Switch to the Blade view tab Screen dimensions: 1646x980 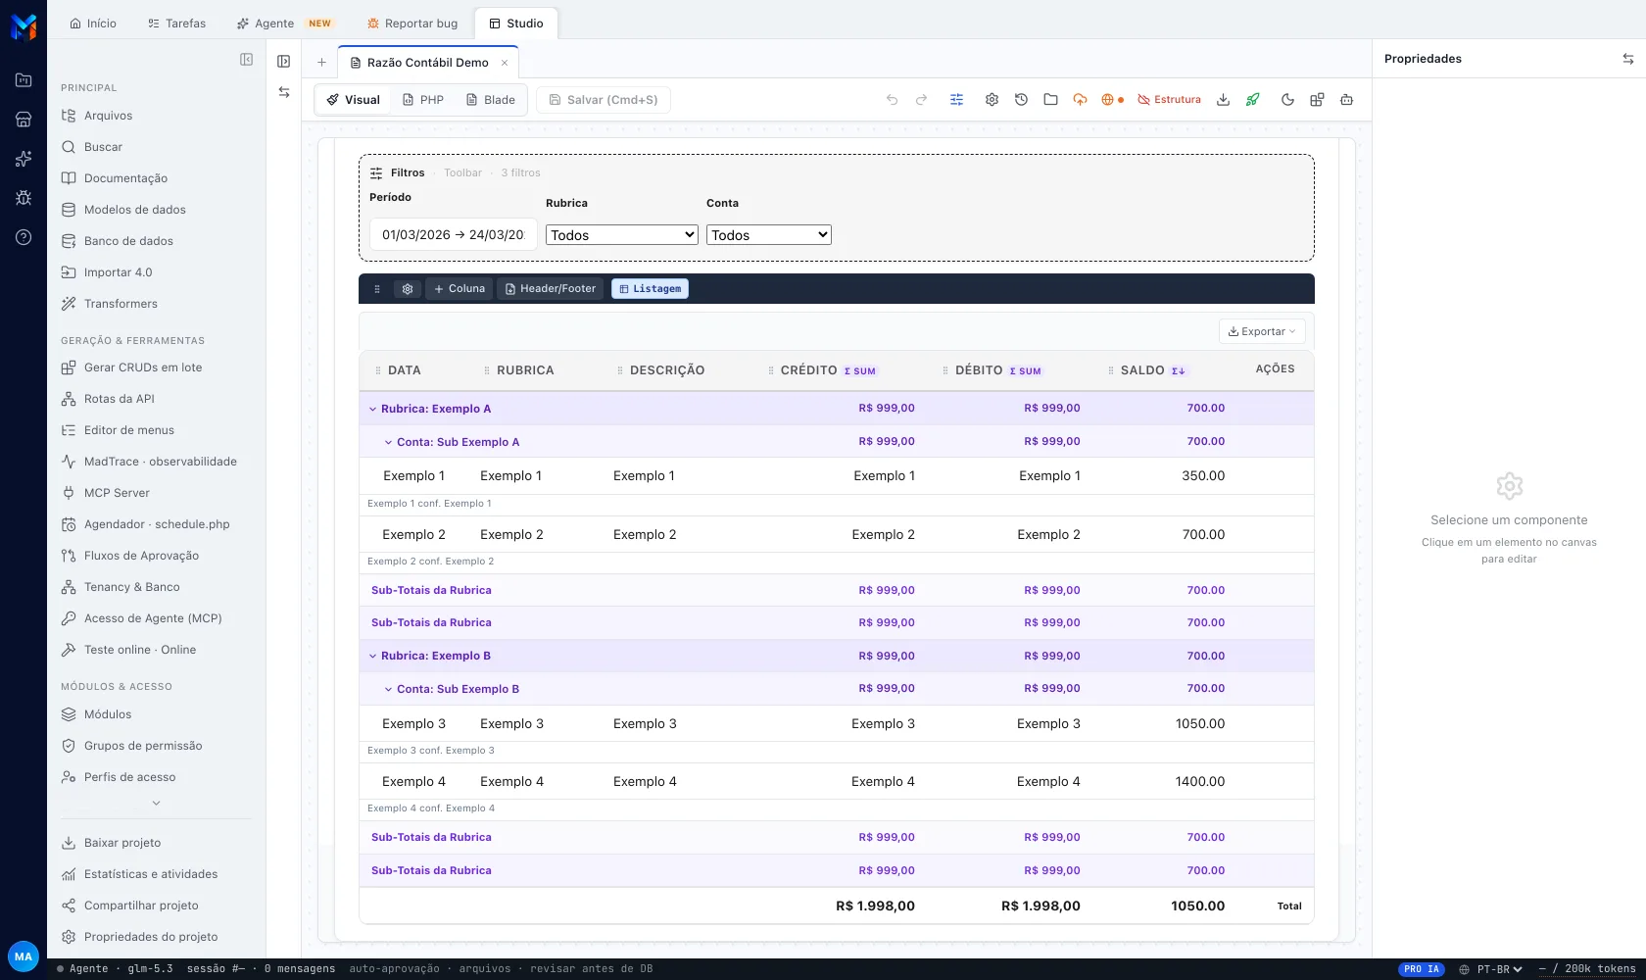[x=490, y=100]
